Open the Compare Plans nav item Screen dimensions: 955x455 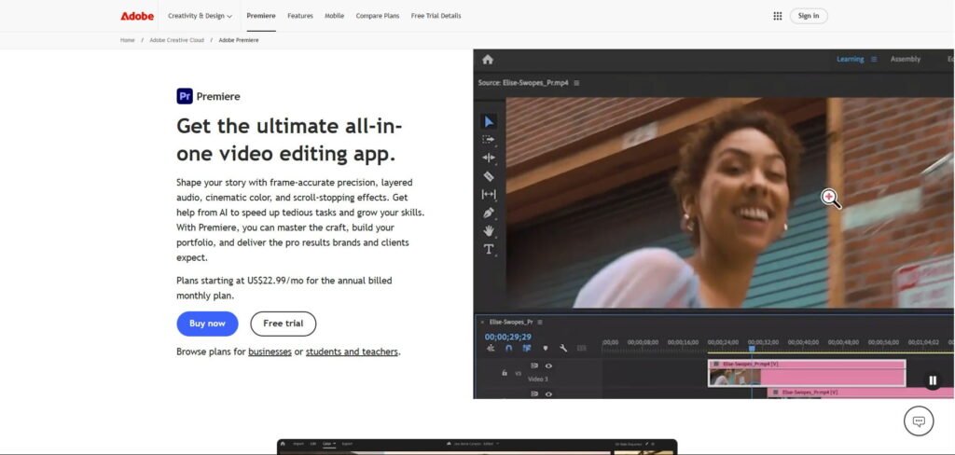point(378,16)
